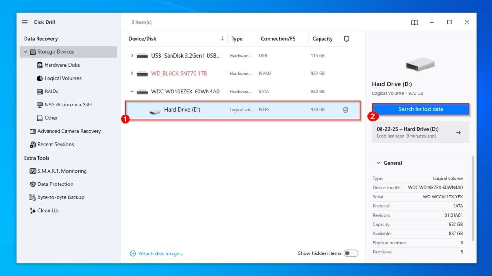This screenshot has width=492, height=276.
Task: Toggle Show hidden items switch
Action: 351,253
